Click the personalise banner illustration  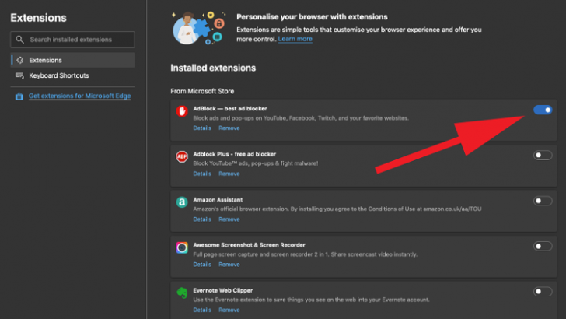tap(199, 28)
